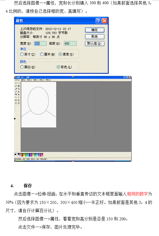
Task: Select the 厘米 unit radio button
Action: [42, 54]
